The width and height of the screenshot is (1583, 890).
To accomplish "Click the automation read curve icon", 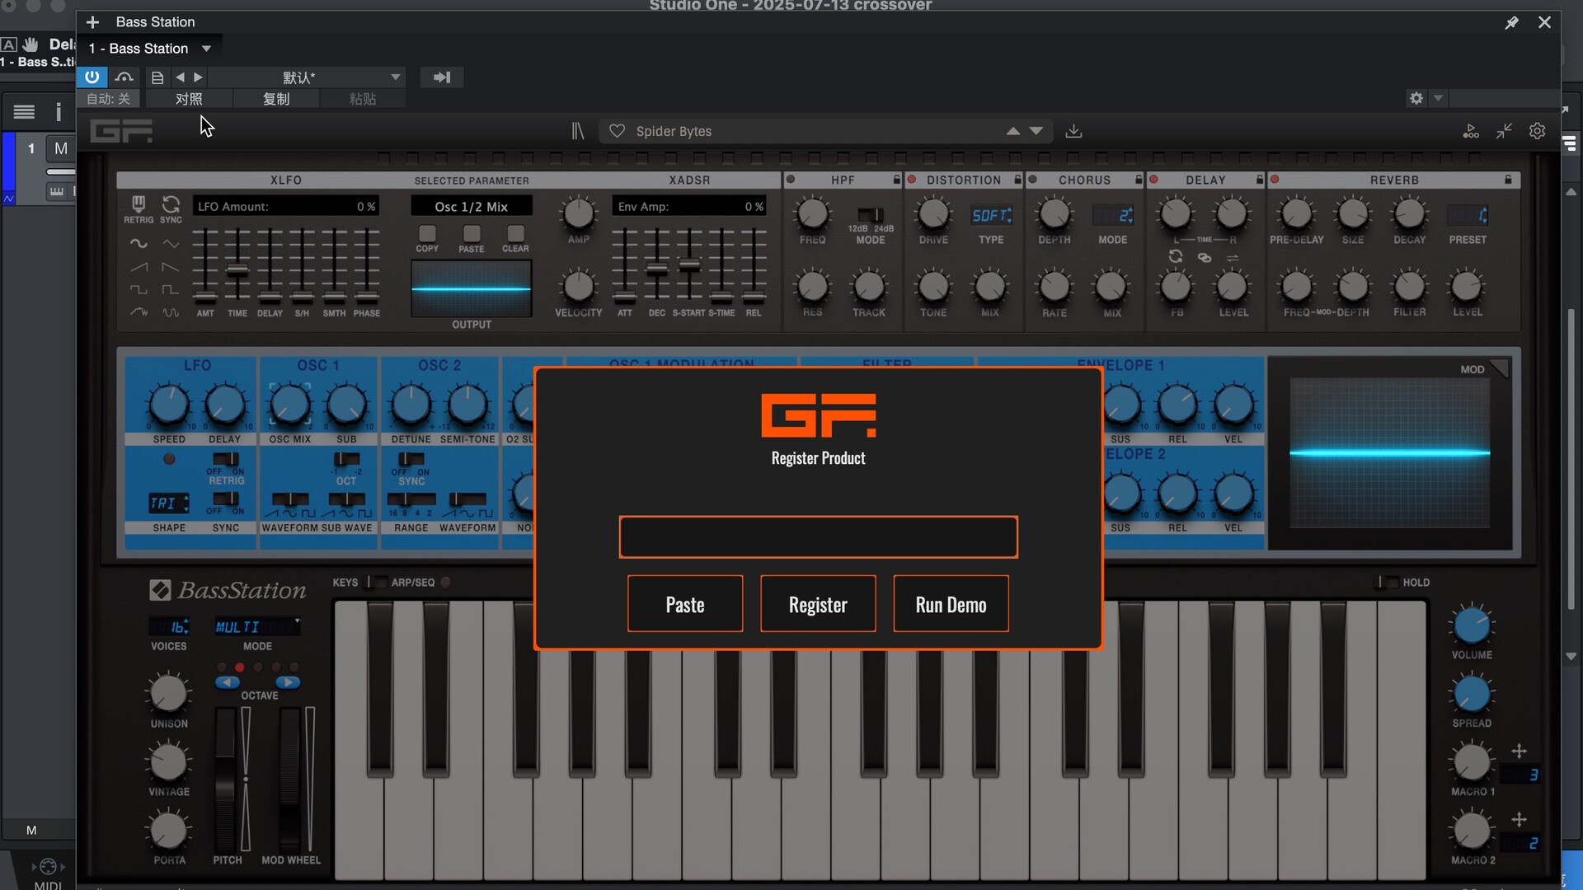I will coord(124,77).
